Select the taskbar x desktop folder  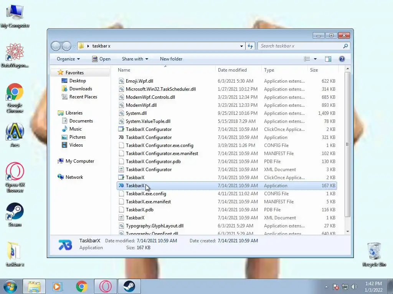pyautogui.click(x=15, y=254)
